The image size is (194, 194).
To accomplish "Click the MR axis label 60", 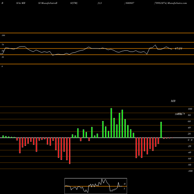I will click(x=189, y=121).
